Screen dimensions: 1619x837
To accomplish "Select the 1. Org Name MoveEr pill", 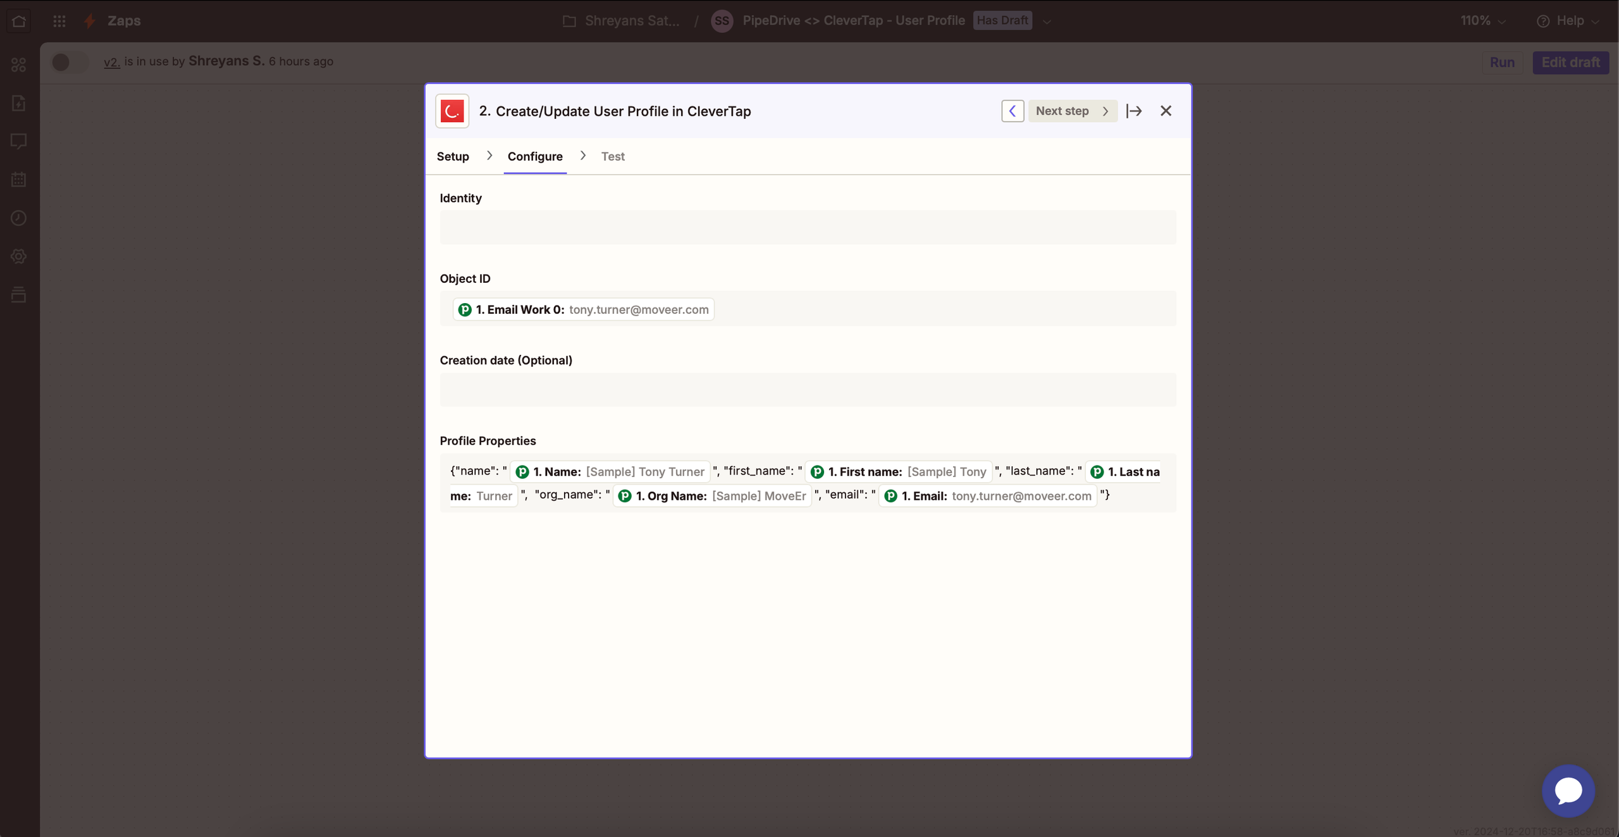I will [713, 496].
